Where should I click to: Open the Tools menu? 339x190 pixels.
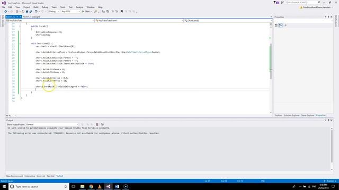point(63,7)
